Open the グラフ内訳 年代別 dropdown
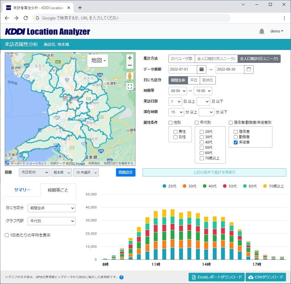 tap(51, 221)
